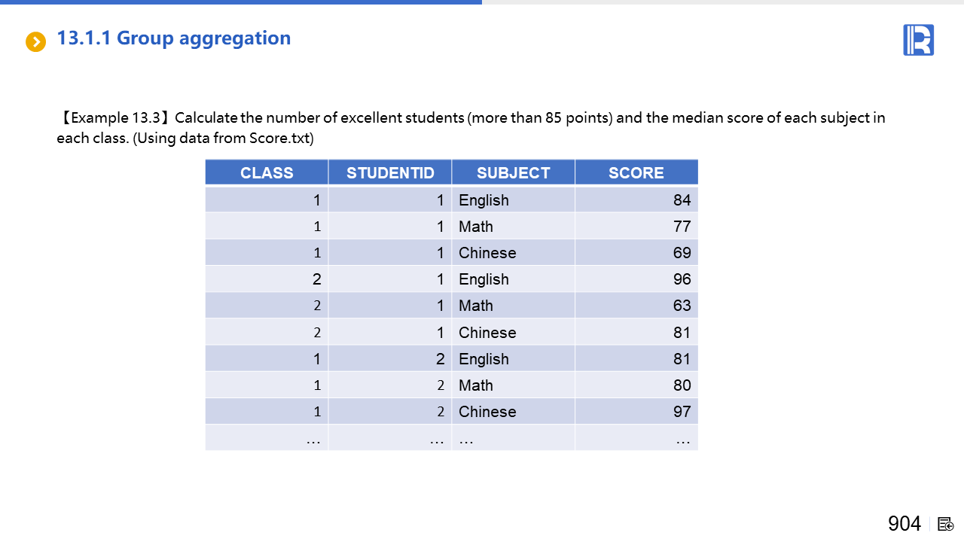This screenshot has width=964, height=542.
Task: Select the SUBJECT column header
Action: [513, 172]
